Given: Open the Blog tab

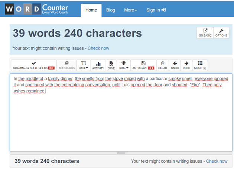Looking at the screenshot, I should (x=111, y=10).
